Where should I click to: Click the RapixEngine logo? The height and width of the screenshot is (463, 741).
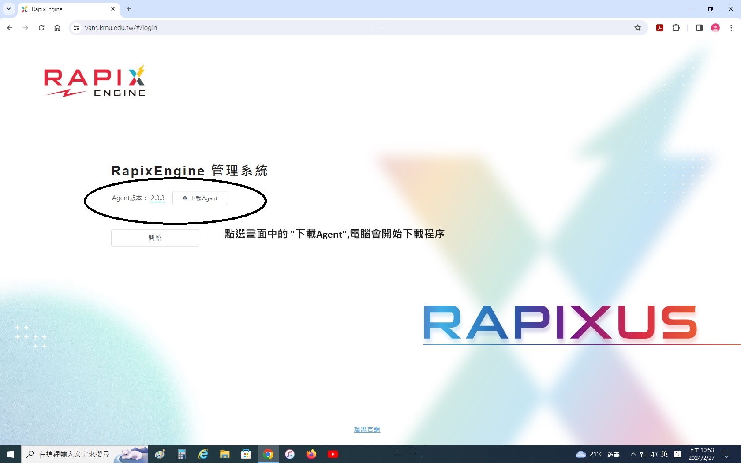tap(95, 81)
